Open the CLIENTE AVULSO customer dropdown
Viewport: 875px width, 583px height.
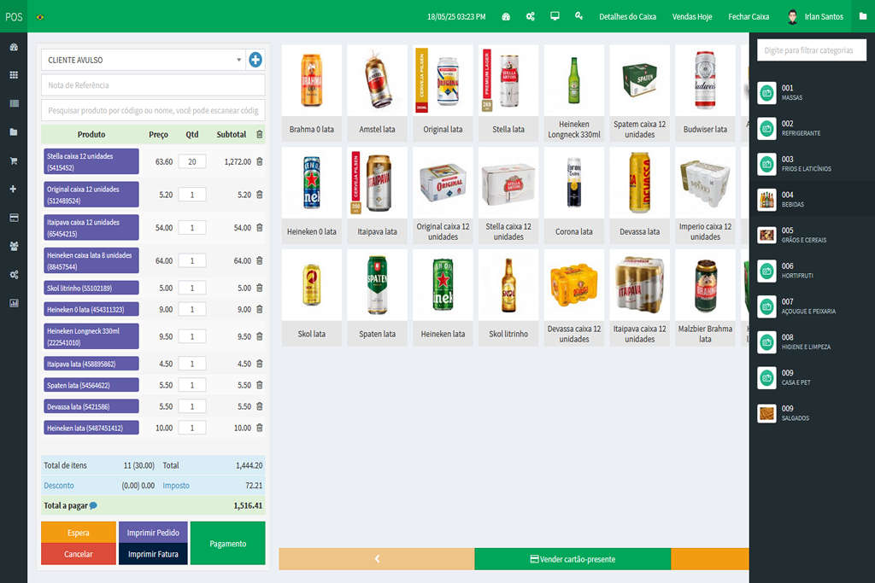pyautogui.click(x=143, y=60)
